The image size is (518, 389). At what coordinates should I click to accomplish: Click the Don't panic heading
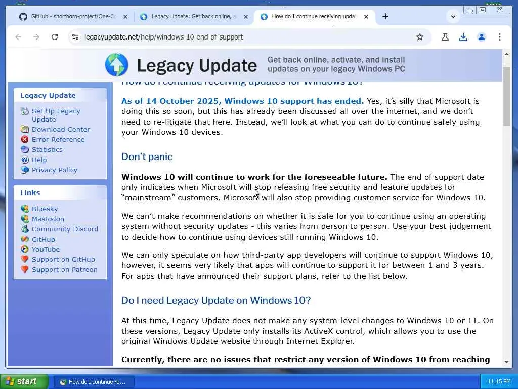(147, 157)
